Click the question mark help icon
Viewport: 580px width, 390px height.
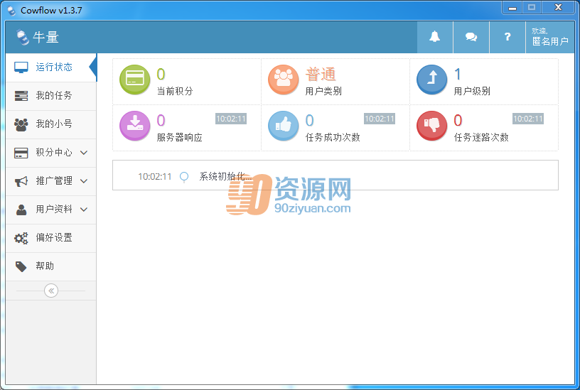pos(507,37)
